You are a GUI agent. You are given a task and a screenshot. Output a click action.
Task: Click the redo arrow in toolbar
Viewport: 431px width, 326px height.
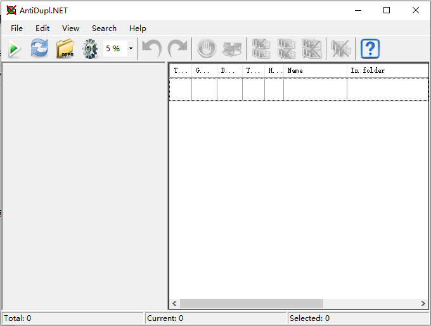point(177,49)
